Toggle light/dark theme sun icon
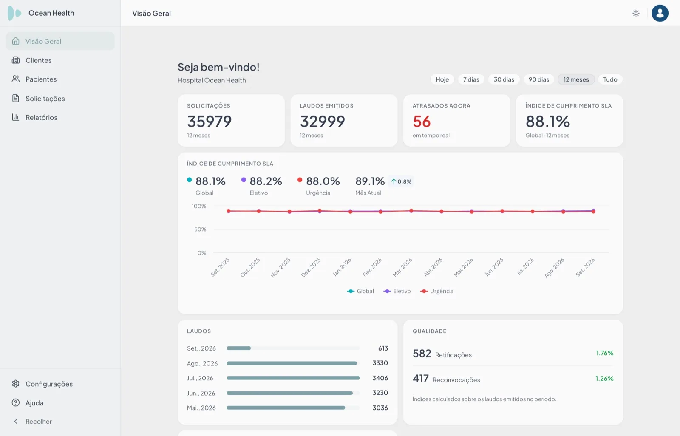Viewport: 680px width, 436px height. 636,13
